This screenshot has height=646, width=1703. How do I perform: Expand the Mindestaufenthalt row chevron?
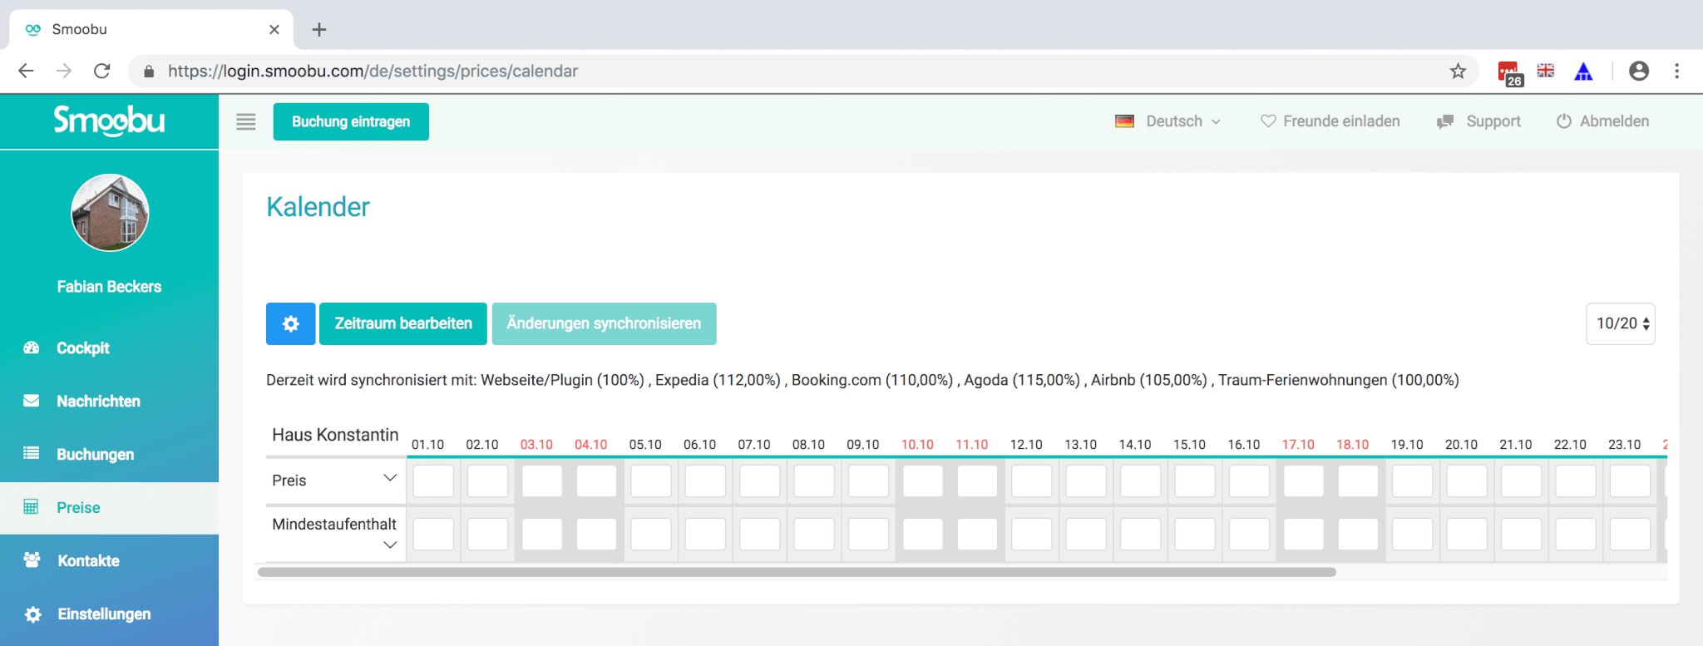coord(389,545)
